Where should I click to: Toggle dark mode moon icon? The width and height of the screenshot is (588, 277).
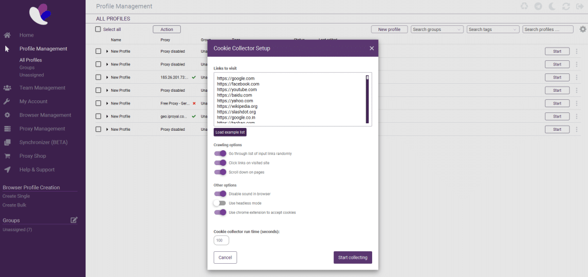tap(552, 6)
